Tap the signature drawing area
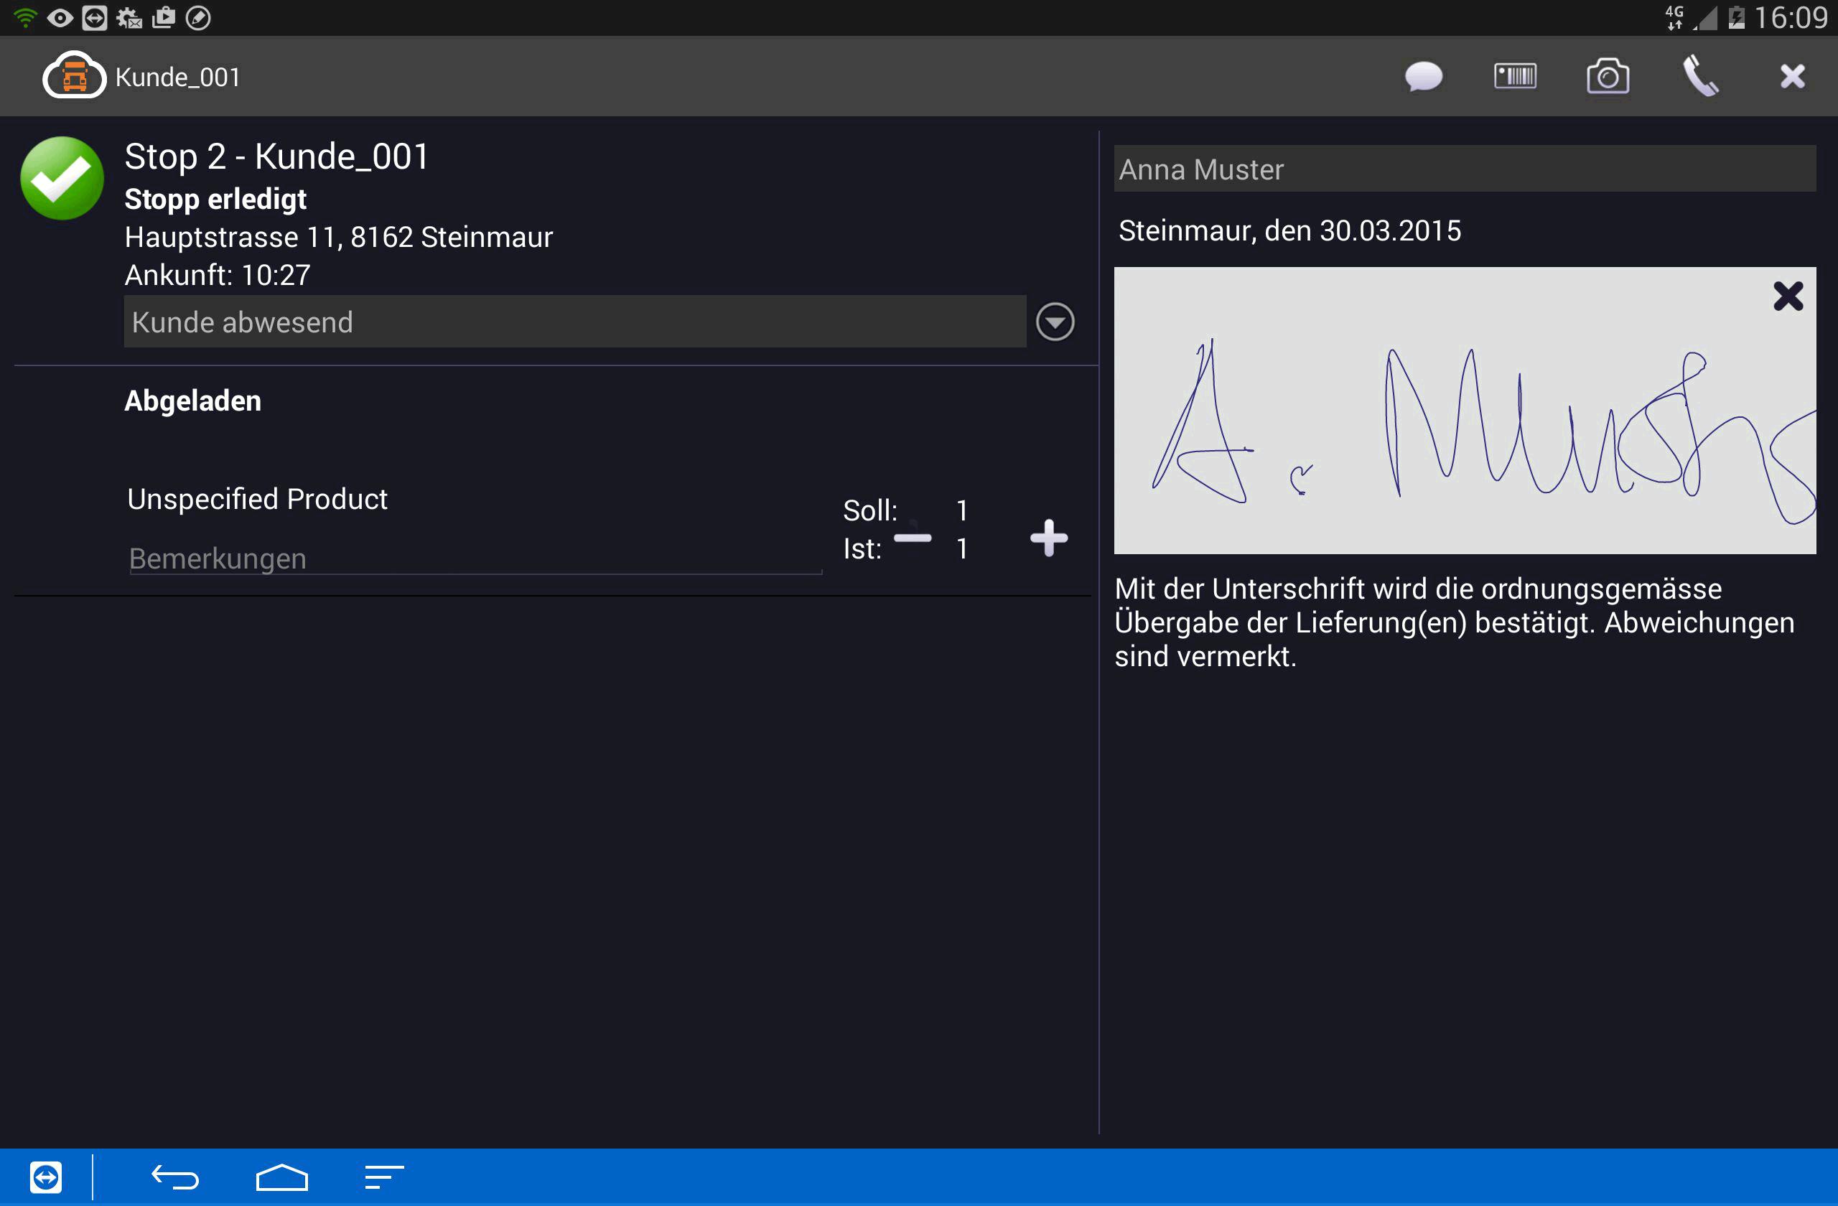The height and width of the screenshot is (1206, 1838). click(1463, 432)
